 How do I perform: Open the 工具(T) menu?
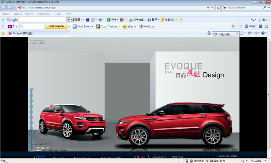click(58, 14)
